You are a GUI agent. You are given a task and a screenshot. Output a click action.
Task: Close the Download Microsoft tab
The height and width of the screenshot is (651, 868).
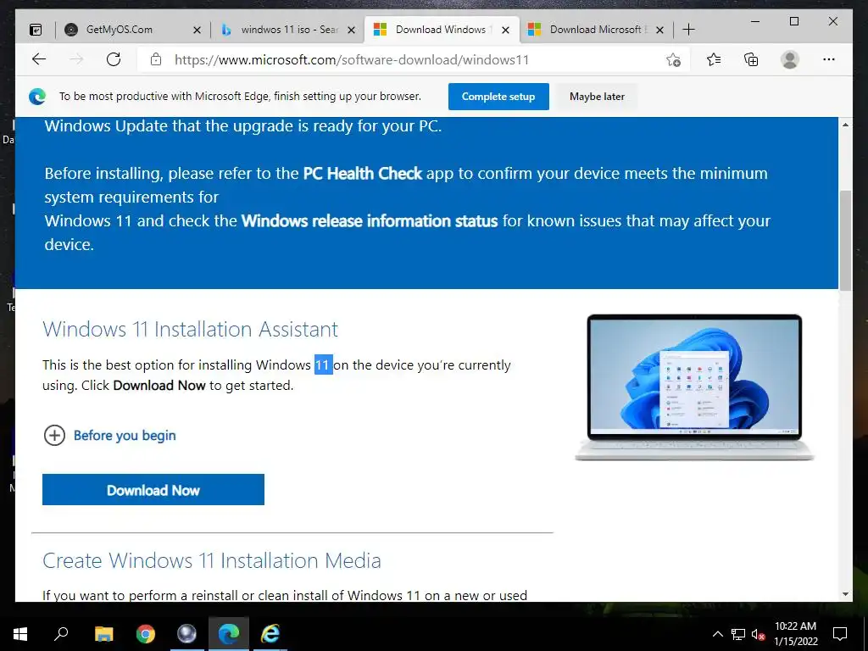(x=659, y=30)
